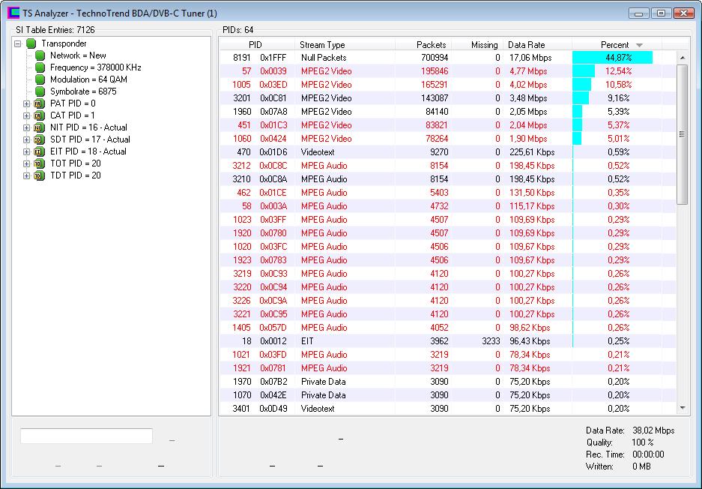Click the 225,61 Kbps data rate cell

[532, 152]
